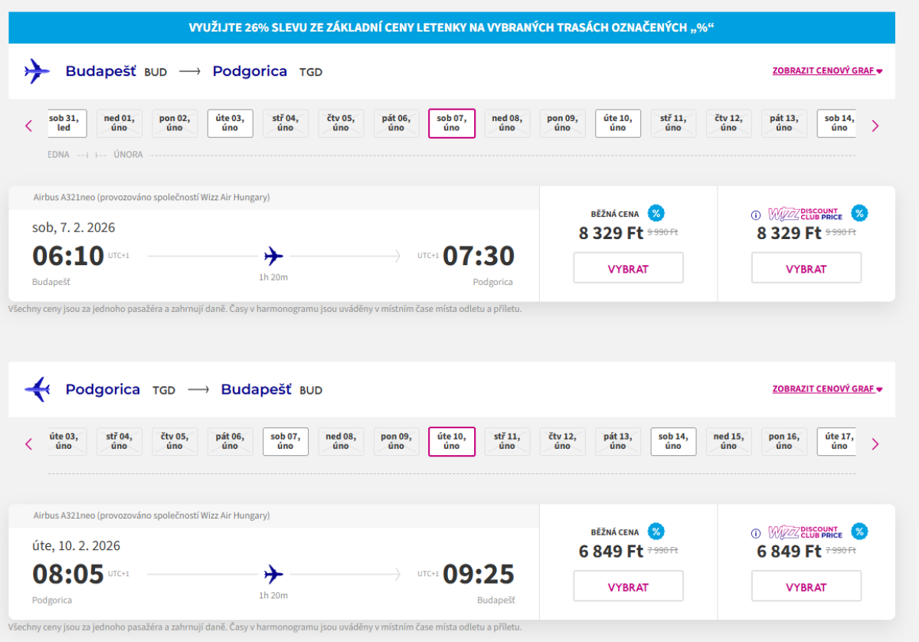Click the return Discount Club percent badge
Image resolution: width=919 pixels, height=642 pixels.
(859, 532)
